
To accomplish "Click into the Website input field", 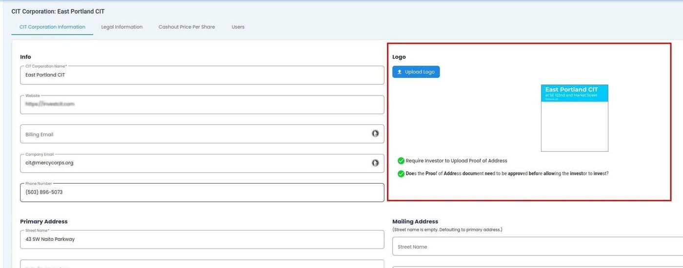I will (195, 104).
